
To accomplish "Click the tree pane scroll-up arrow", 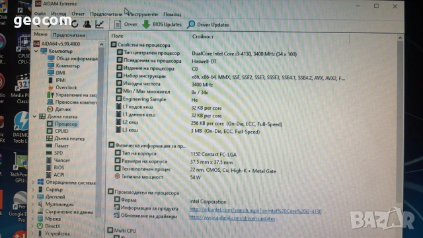I will [101, 44].
